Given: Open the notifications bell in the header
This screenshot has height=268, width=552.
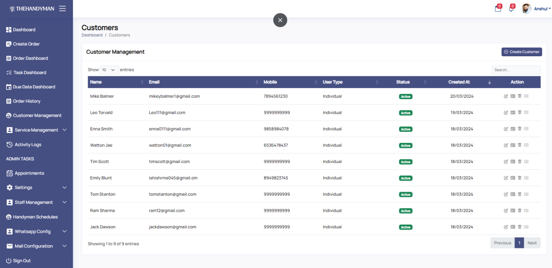Looking at the screenshot, I should (x=511, y=8).
